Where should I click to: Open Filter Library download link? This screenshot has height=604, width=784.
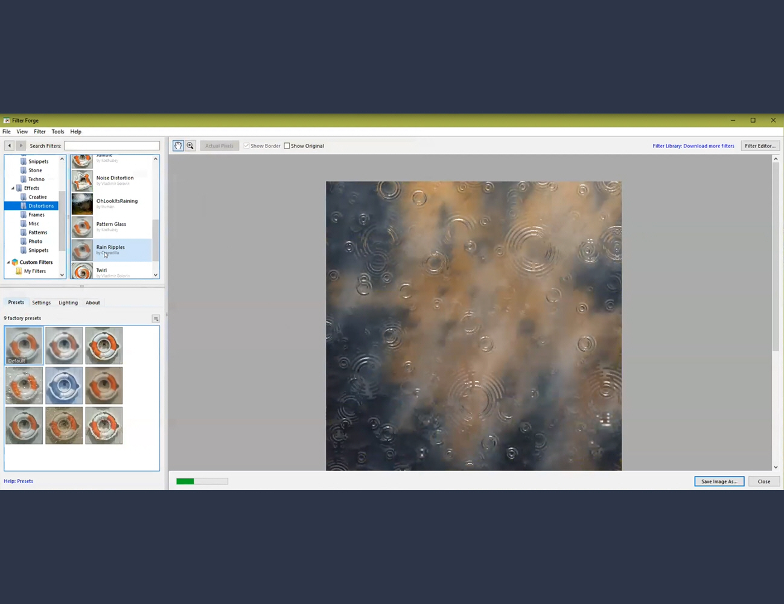693,146
